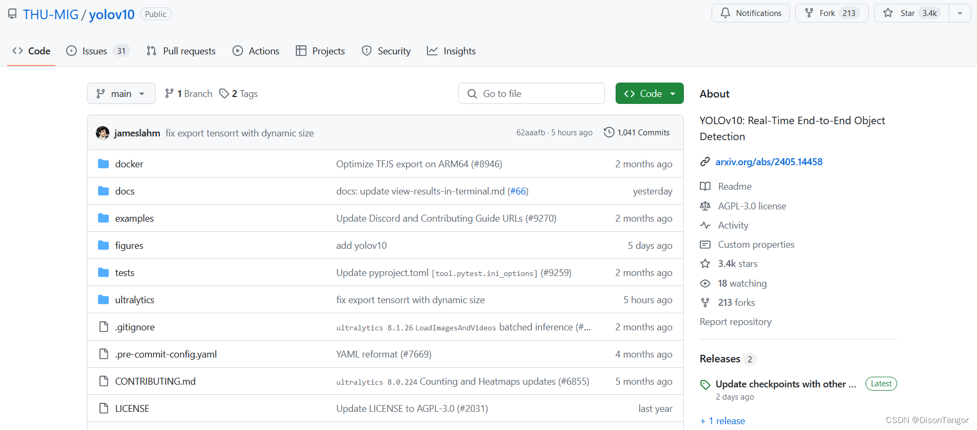977x430 pixels.
Task: Open the 62aaafb commit hash
Action: click(530, 133)
